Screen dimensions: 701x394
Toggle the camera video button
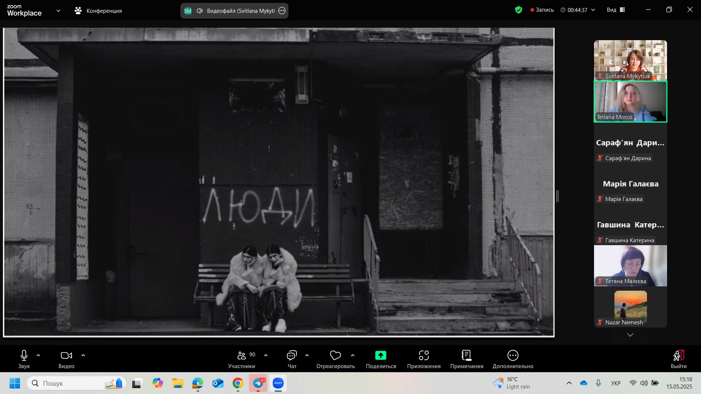pyautogui.click(x=66, y=355)
